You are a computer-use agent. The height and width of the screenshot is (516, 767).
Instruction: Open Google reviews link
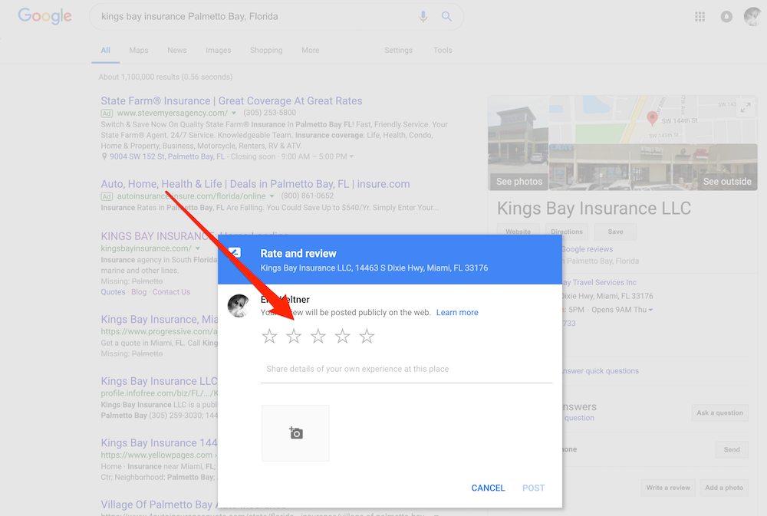(587, 249)
